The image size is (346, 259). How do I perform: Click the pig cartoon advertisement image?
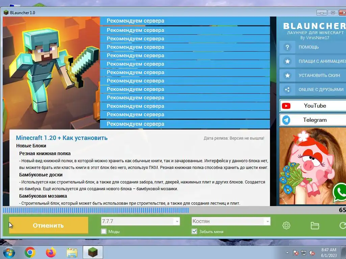(x=313, y=166)
